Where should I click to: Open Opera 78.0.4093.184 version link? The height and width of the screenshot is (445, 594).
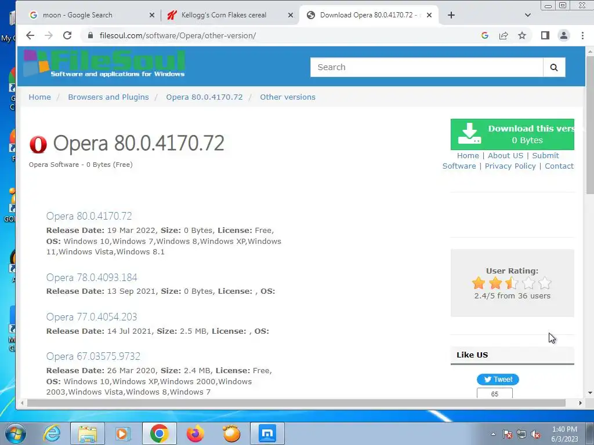[x=92, y=278]
